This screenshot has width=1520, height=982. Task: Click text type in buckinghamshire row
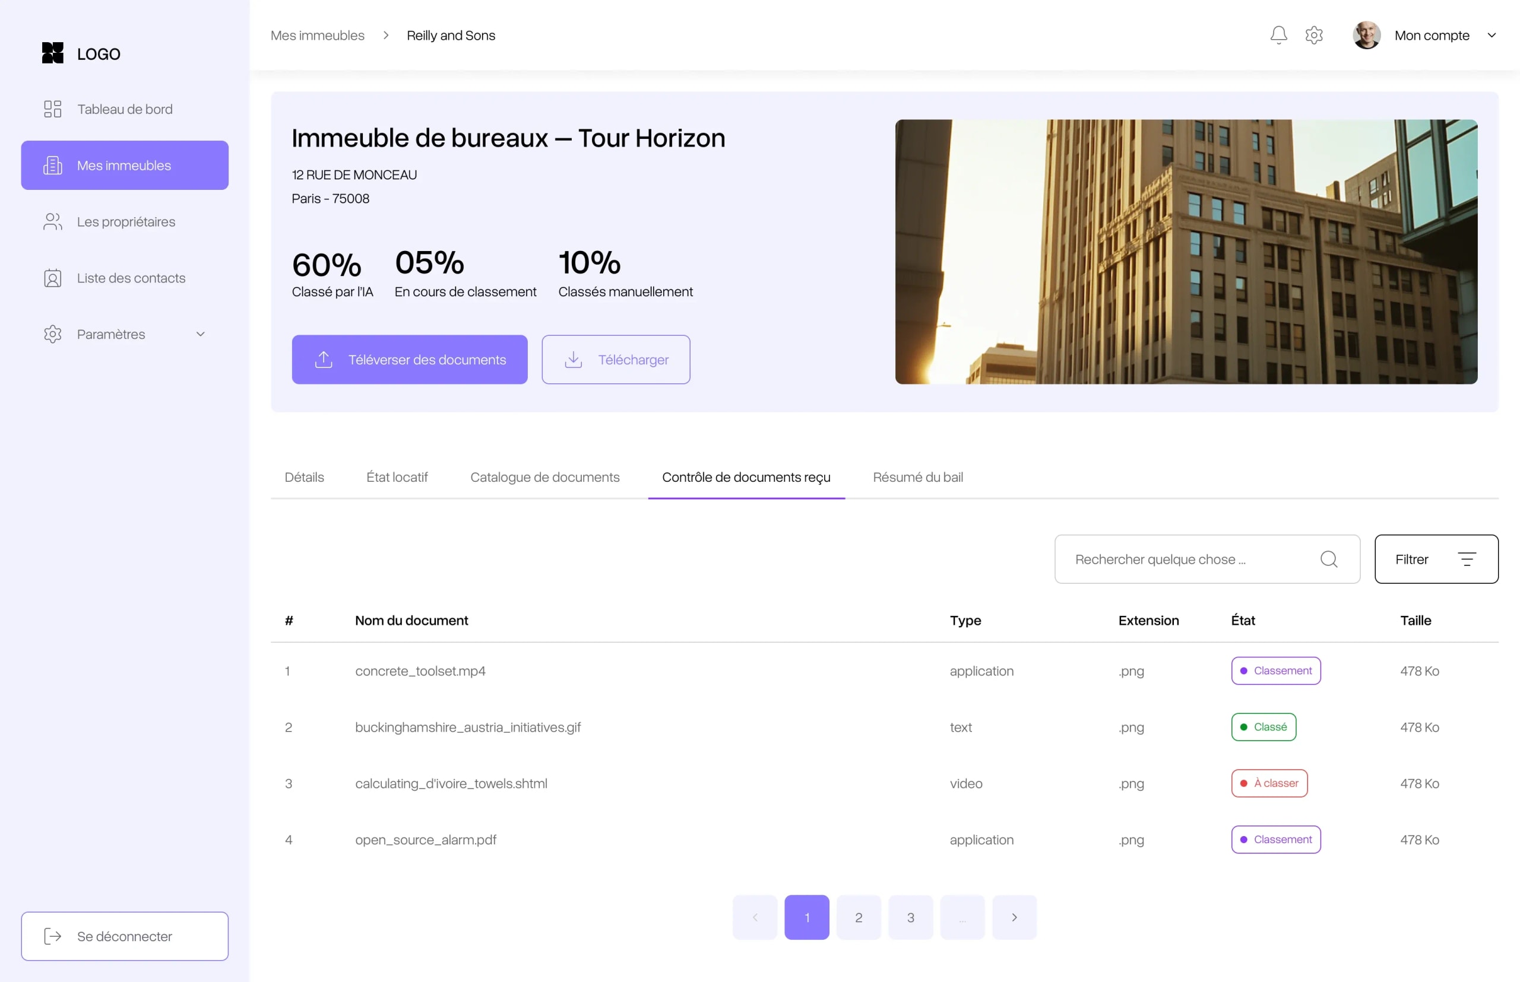tap(960, 727)
